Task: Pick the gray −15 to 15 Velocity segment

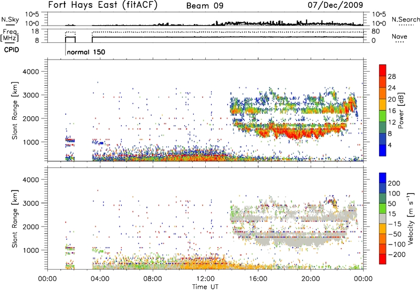Action: pos(383,218)
